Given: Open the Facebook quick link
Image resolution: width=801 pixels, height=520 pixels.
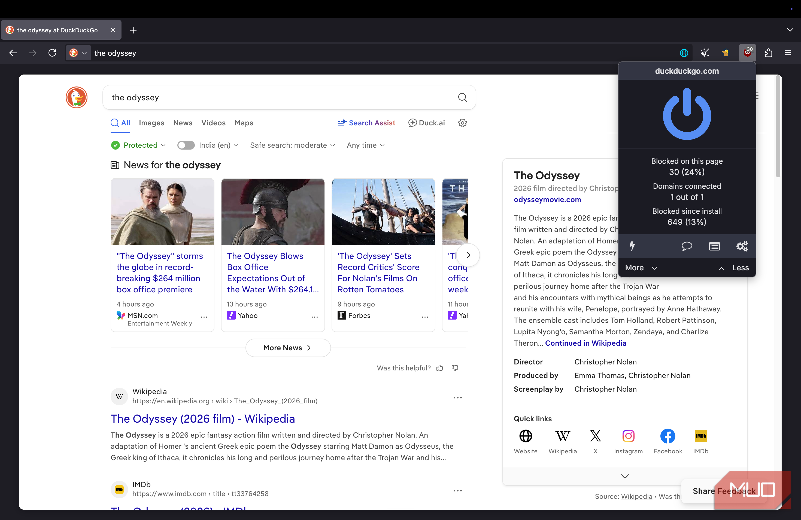Looking at the screenshot, I should tap(668, 442).
